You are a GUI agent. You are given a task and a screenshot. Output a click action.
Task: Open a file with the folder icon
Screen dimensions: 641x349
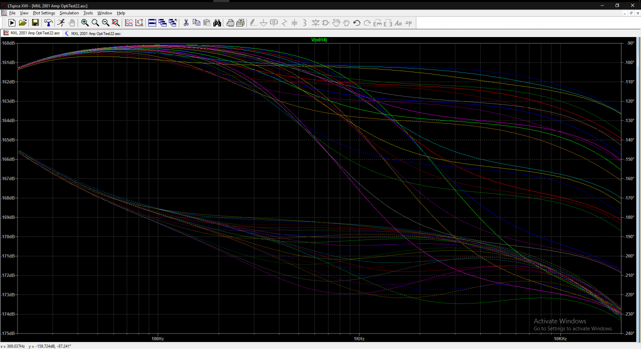[23, 23]
